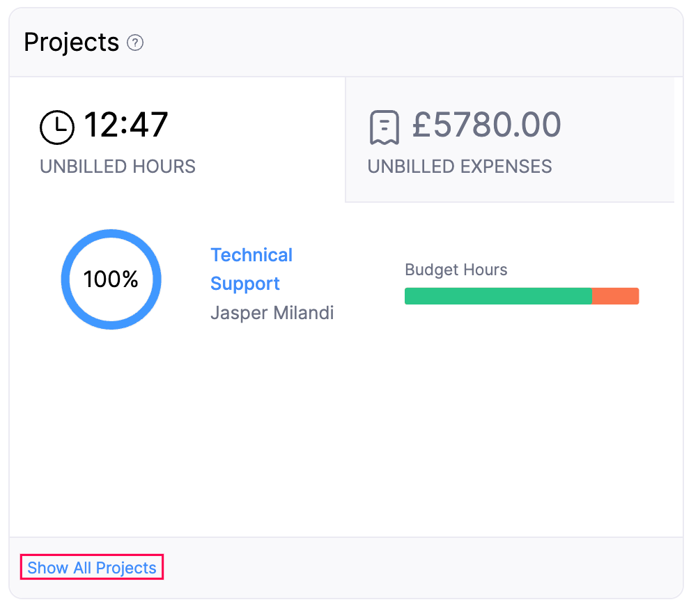Click the Budget Hours label
This screenshot has width=691, height=609.
click(456, 270)
